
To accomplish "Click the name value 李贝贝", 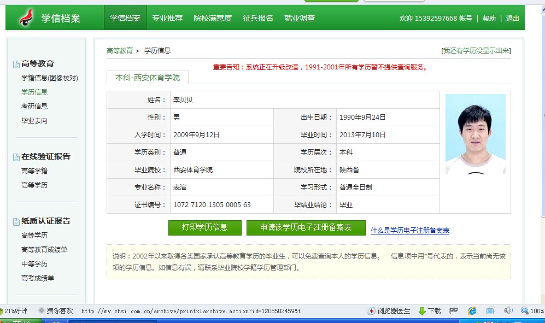I will [183, 100].
